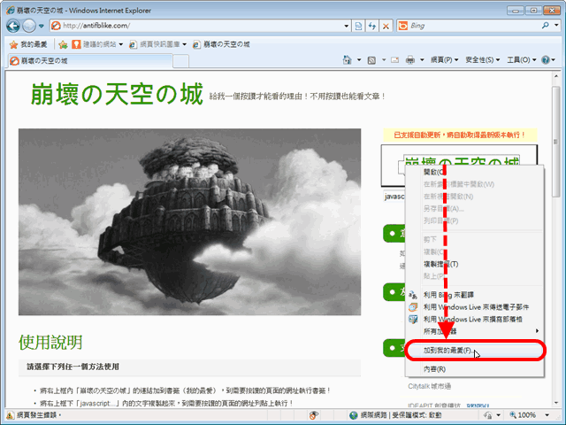Choose 內容(R) in the context menu
Viewport: 566px width, 425px height.
pyautogui.click(x=475, y=369)
